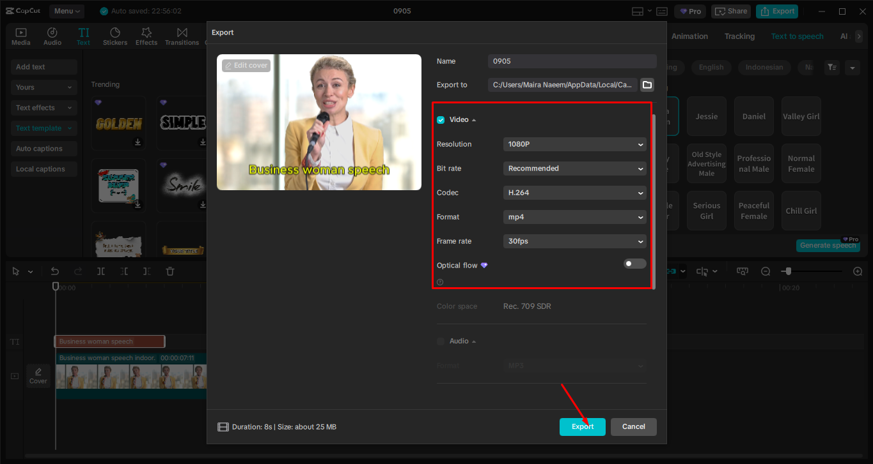Viewport: 873px width, 464px height.
Task: Enable the Video export checkbox
Action: 441,119
